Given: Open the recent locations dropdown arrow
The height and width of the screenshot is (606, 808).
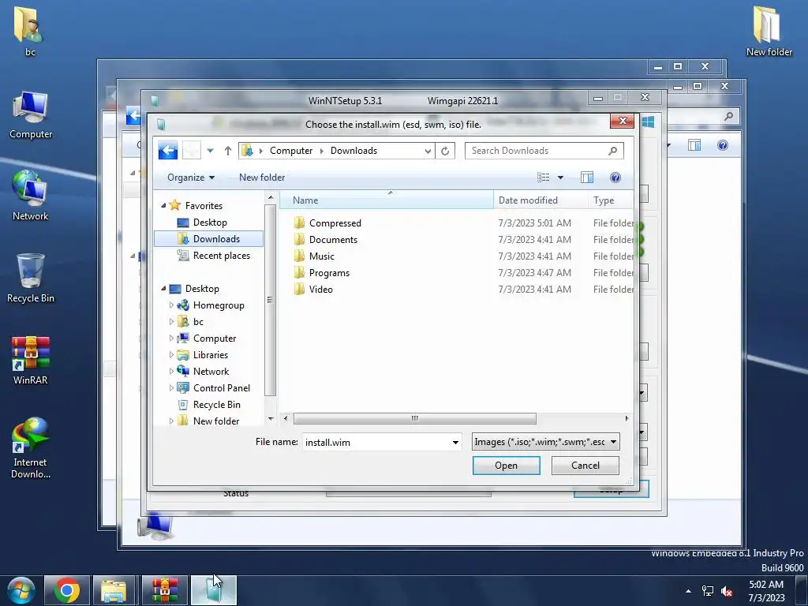Looking at the screenshot, I should tap(210, 151).
